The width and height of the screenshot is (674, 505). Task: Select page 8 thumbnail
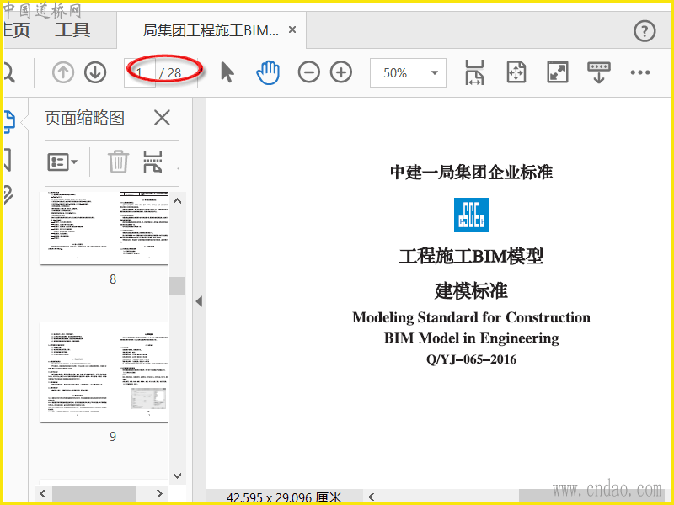104,227
